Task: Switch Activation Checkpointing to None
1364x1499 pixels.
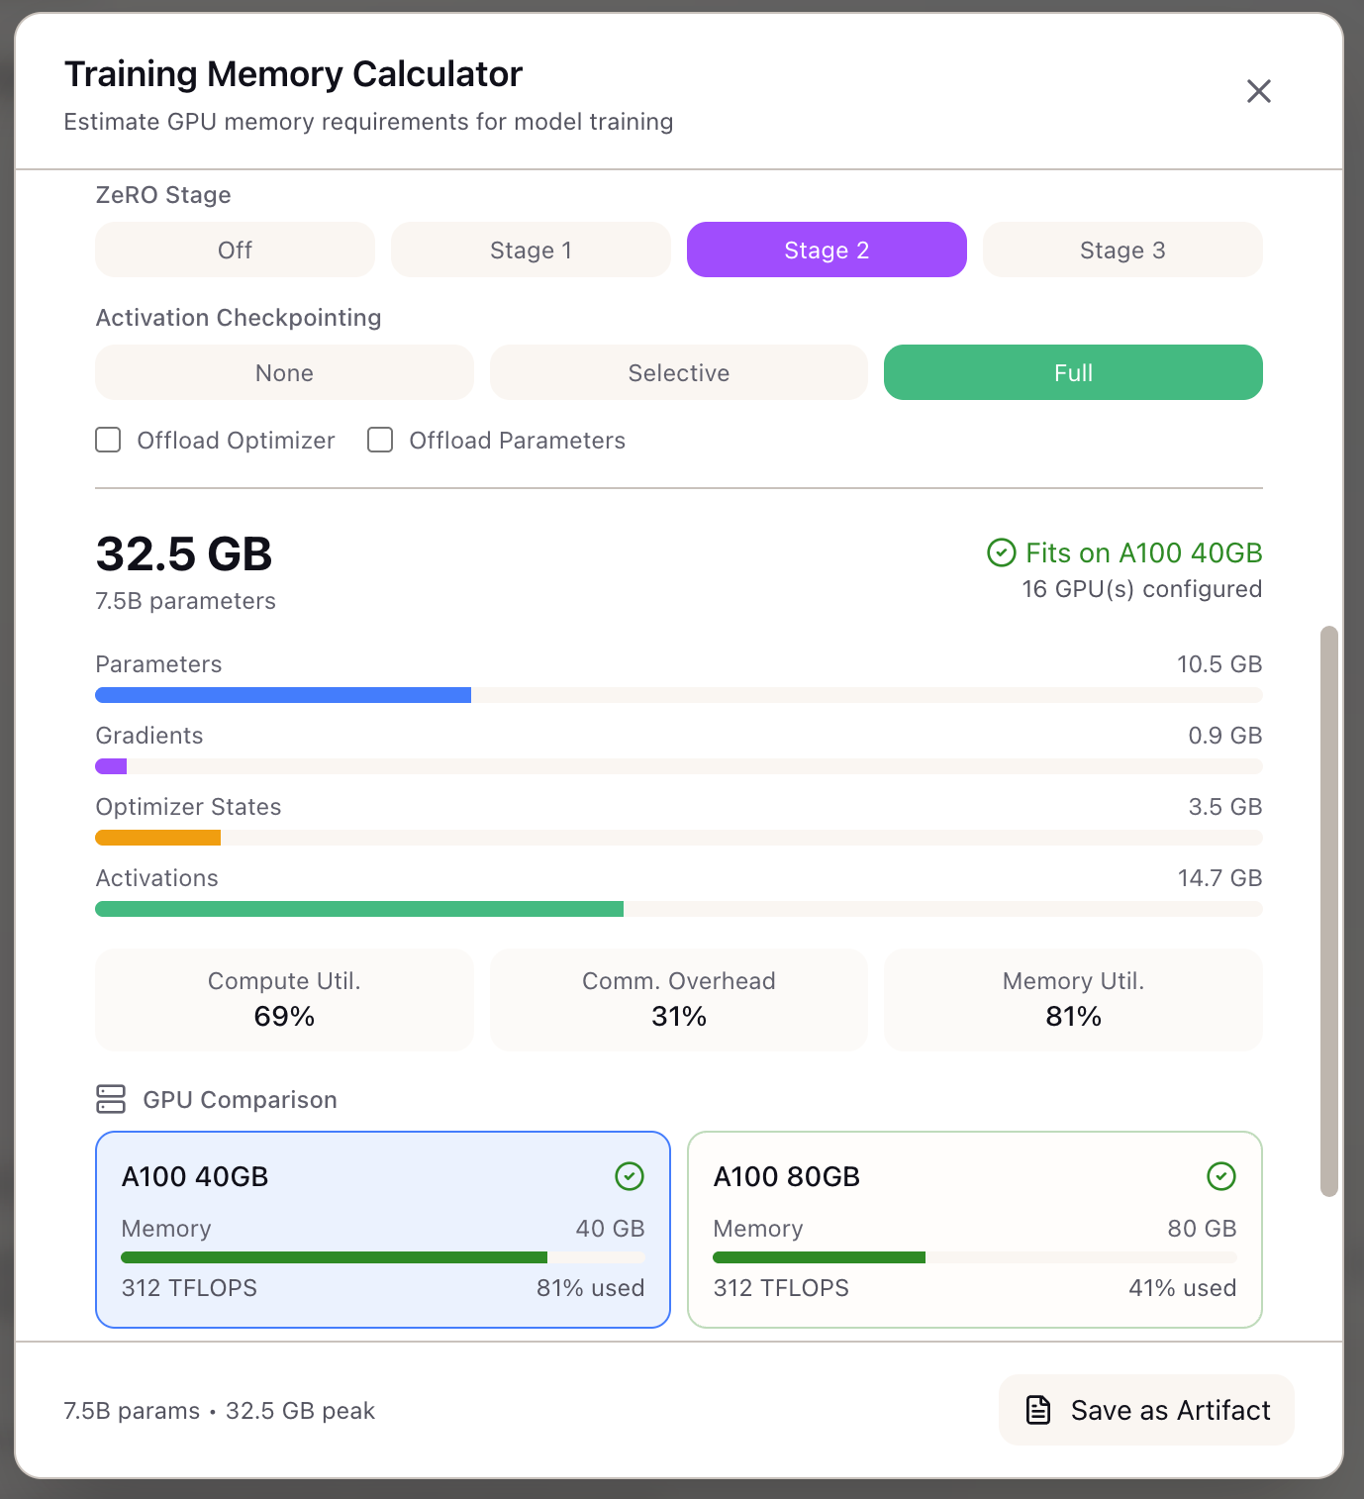Action: [x=284, y=372]
